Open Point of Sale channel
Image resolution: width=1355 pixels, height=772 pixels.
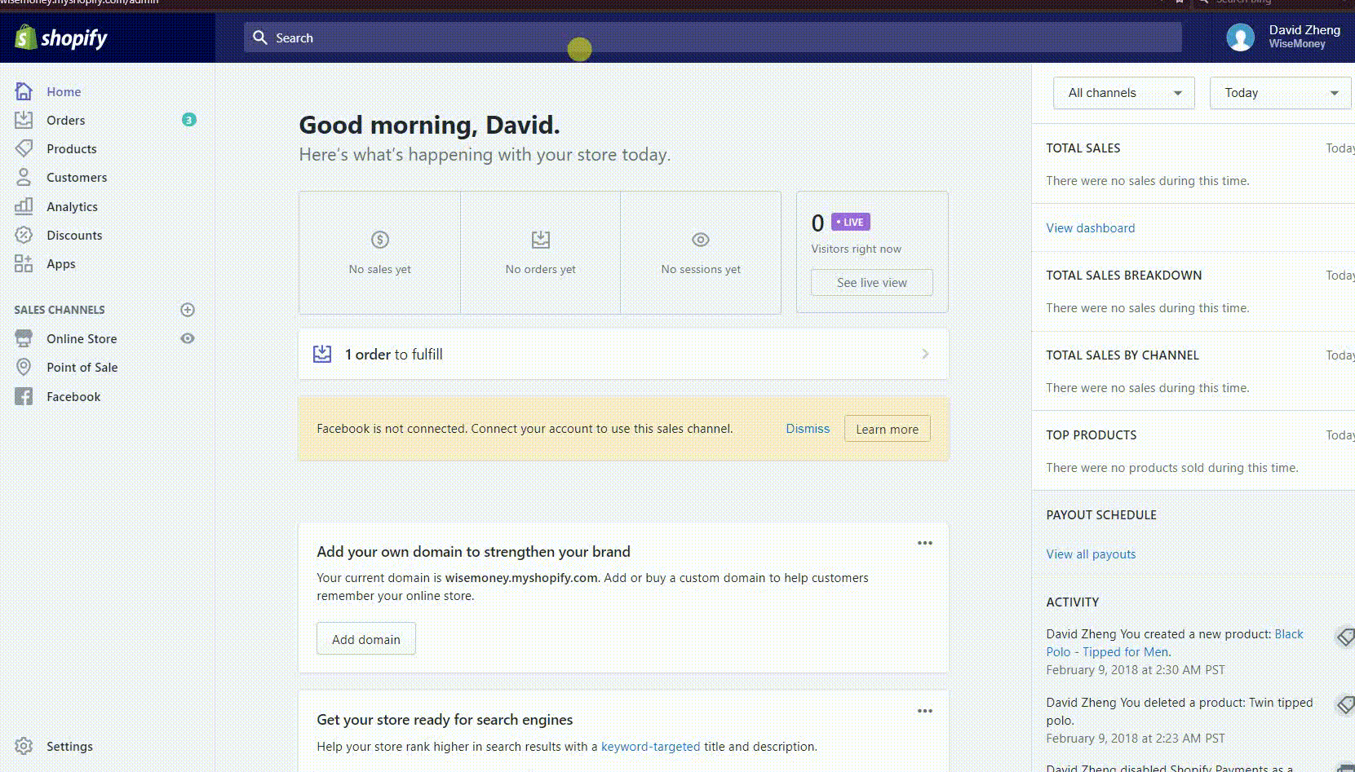[x=82, y=367]
